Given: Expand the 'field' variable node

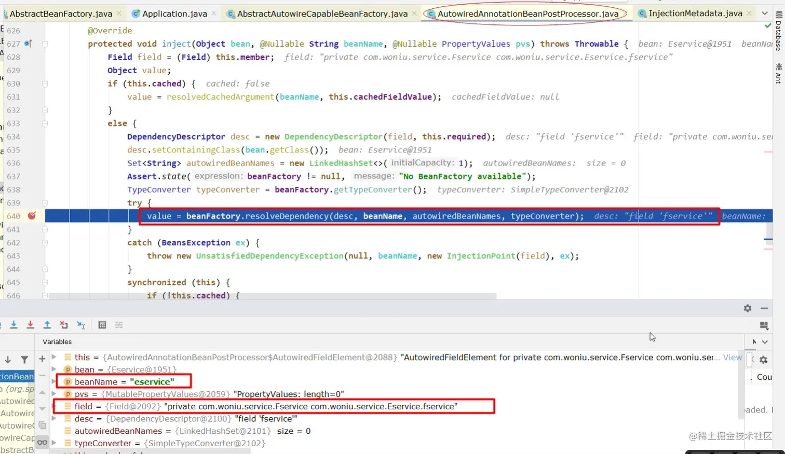Looking at the screenshot, I should 54,406.
